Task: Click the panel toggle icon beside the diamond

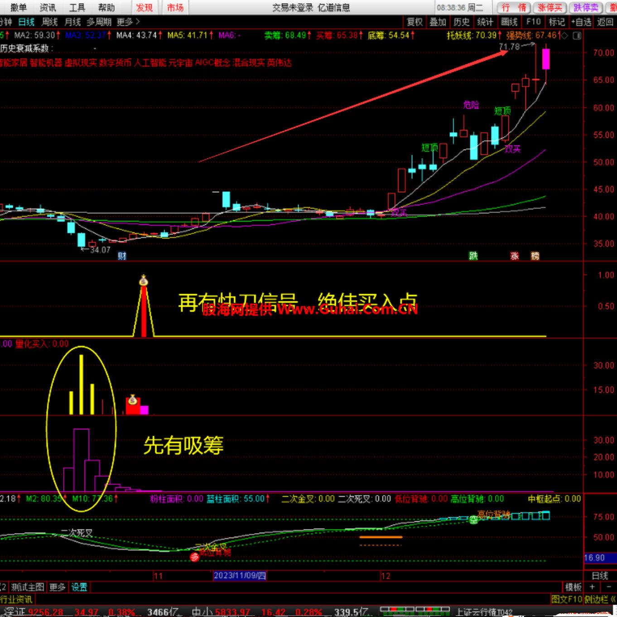Action: coord(577,35)
